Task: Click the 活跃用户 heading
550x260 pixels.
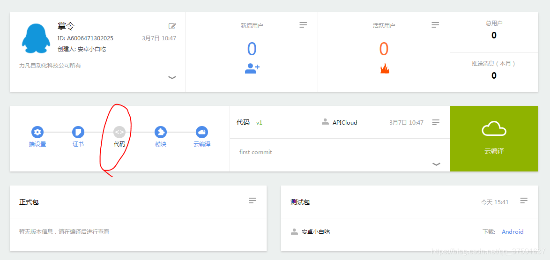Action: [384, 26]
